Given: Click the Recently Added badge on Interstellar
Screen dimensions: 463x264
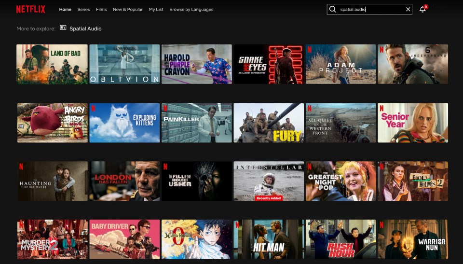Looking at the screenshot, I should click(269, 198).
